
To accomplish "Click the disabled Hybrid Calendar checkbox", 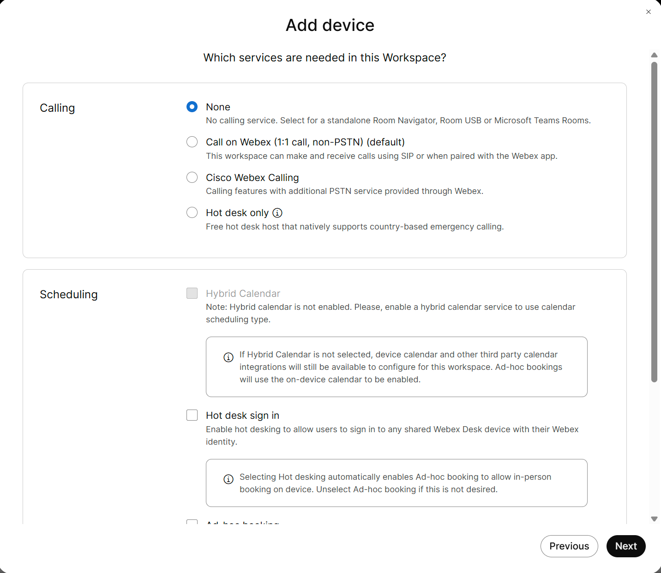I will pyautogui.click(x=192, y=293).
